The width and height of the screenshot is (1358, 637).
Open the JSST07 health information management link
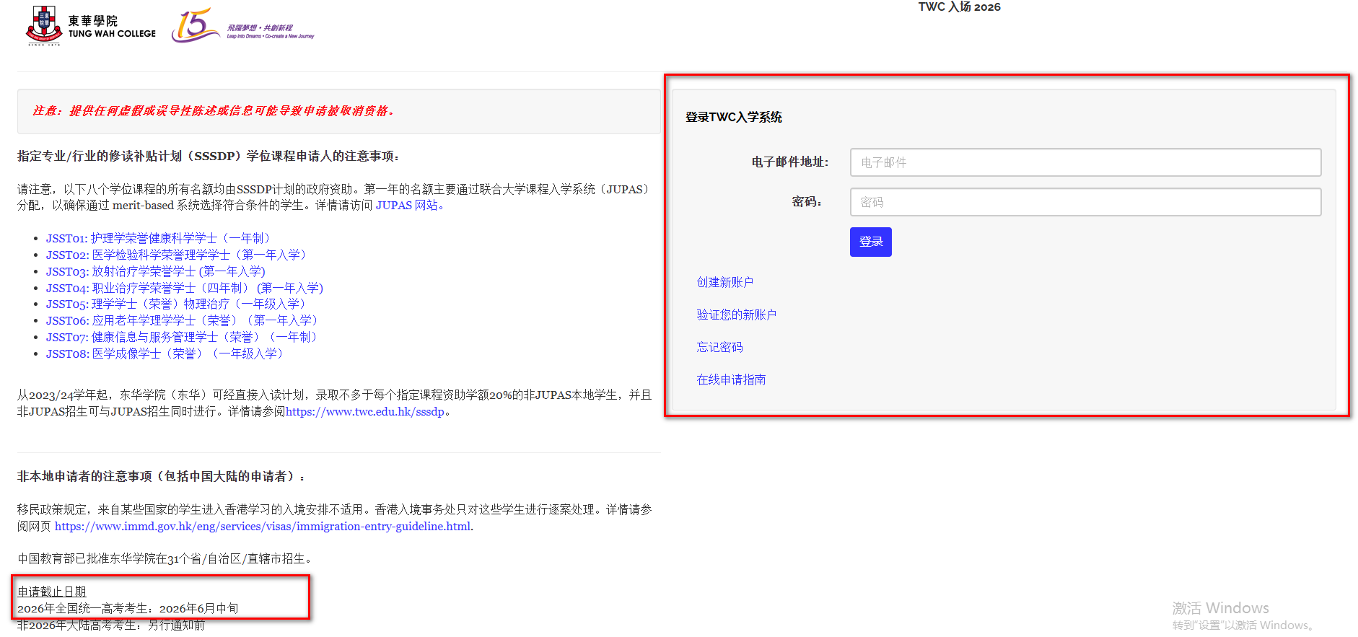click(x=183, y=337)
